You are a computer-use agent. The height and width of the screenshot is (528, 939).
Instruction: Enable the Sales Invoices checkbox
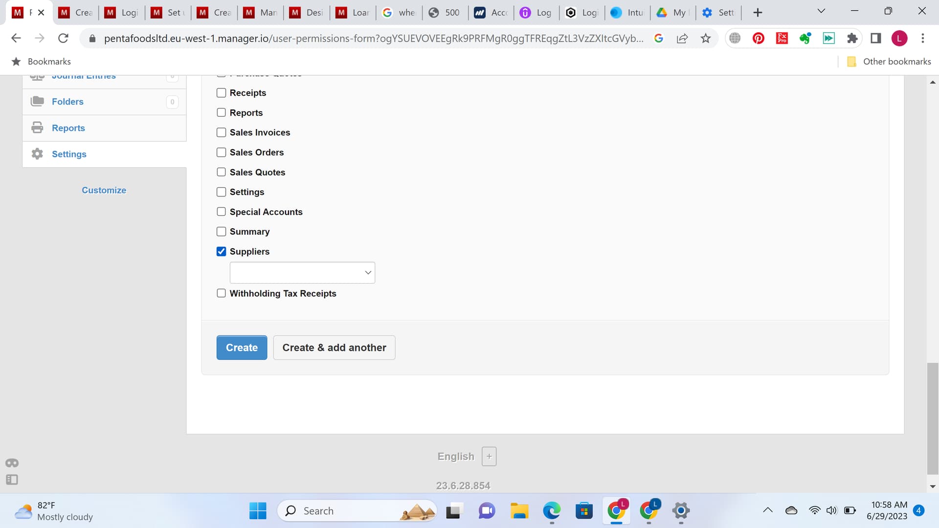[221, 132]
